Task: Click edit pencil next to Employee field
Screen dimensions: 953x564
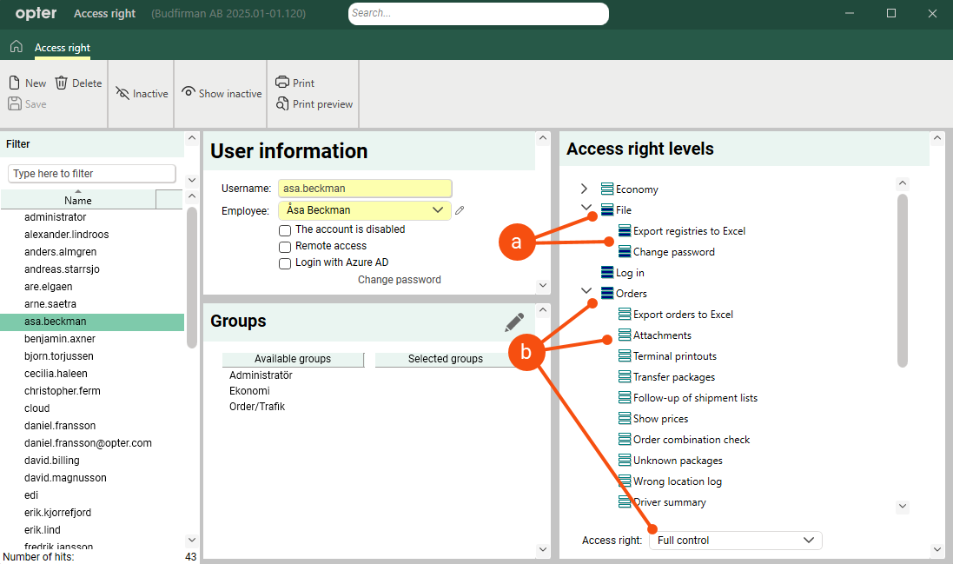Action: pyautogui.click(x=460, y=210)
